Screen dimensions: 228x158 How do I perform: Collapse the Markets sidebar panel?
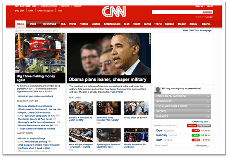[x=182, y=117]
